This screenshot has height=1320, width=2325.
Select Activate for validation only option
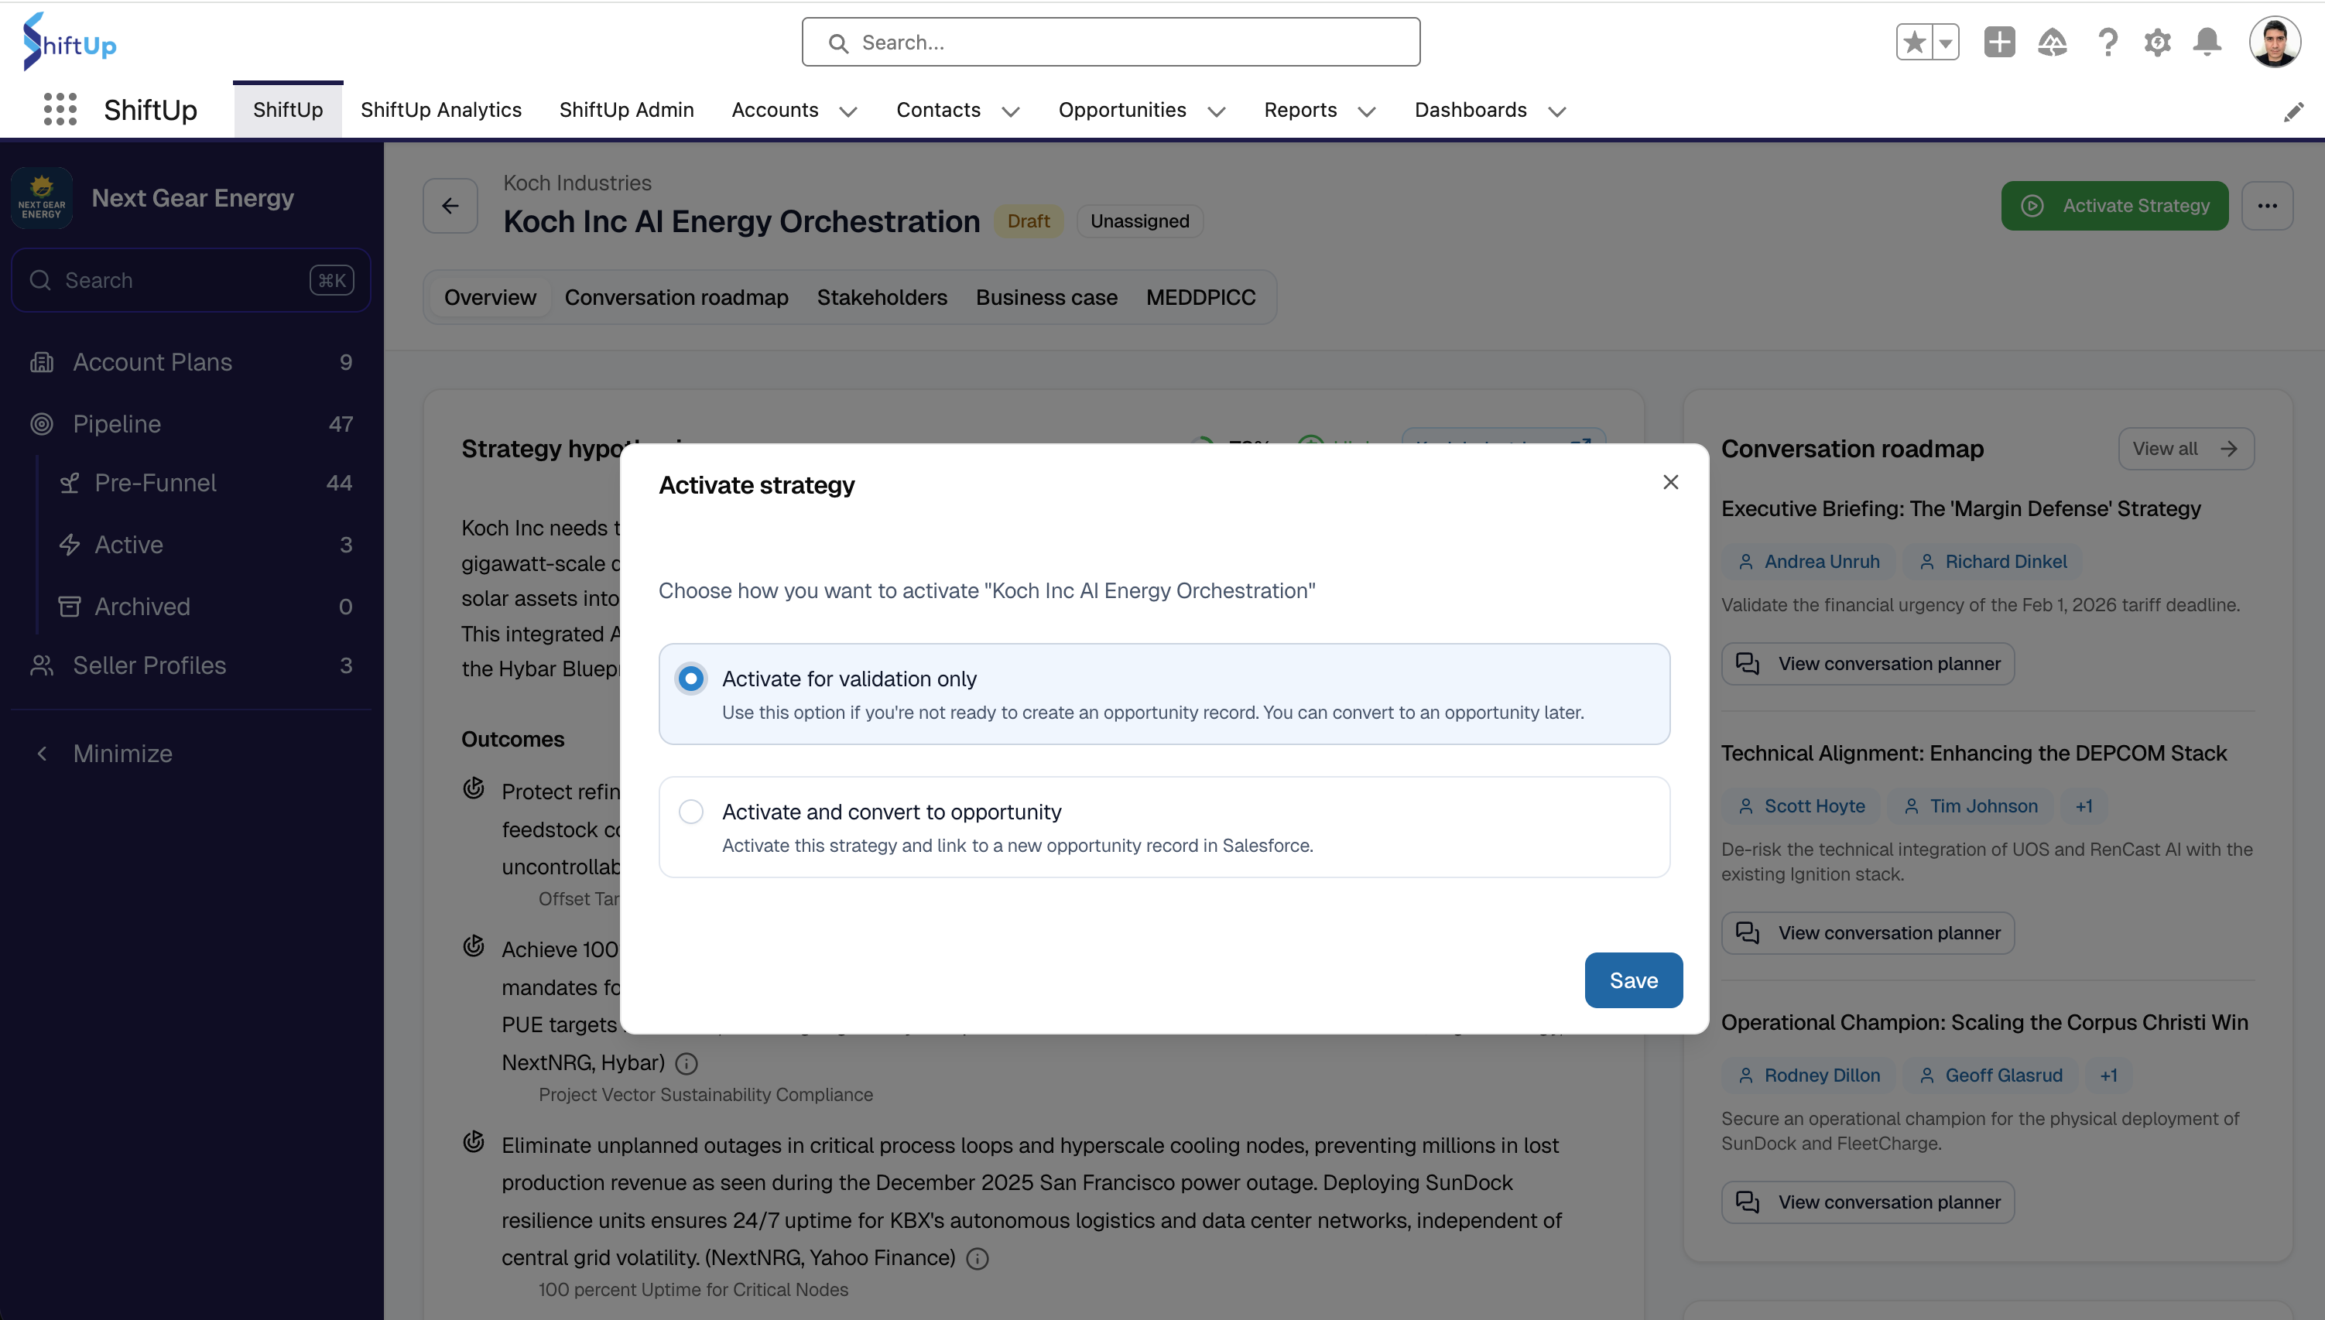coord(691,678)
